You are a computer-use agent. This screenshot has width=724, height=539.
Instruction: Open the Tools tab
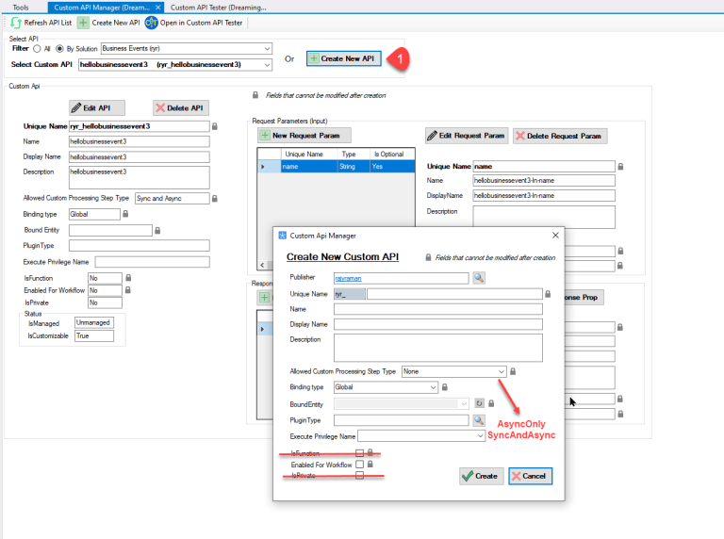21,8
